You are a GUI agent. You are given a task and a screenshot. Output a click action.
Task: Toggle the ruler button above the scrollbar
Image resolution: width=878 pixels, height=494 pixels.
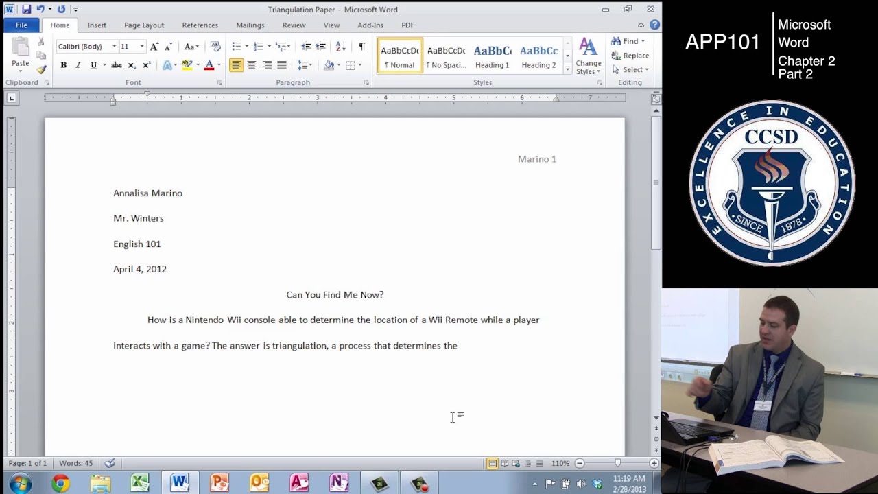pyautogui.click(x=656, y=99)
